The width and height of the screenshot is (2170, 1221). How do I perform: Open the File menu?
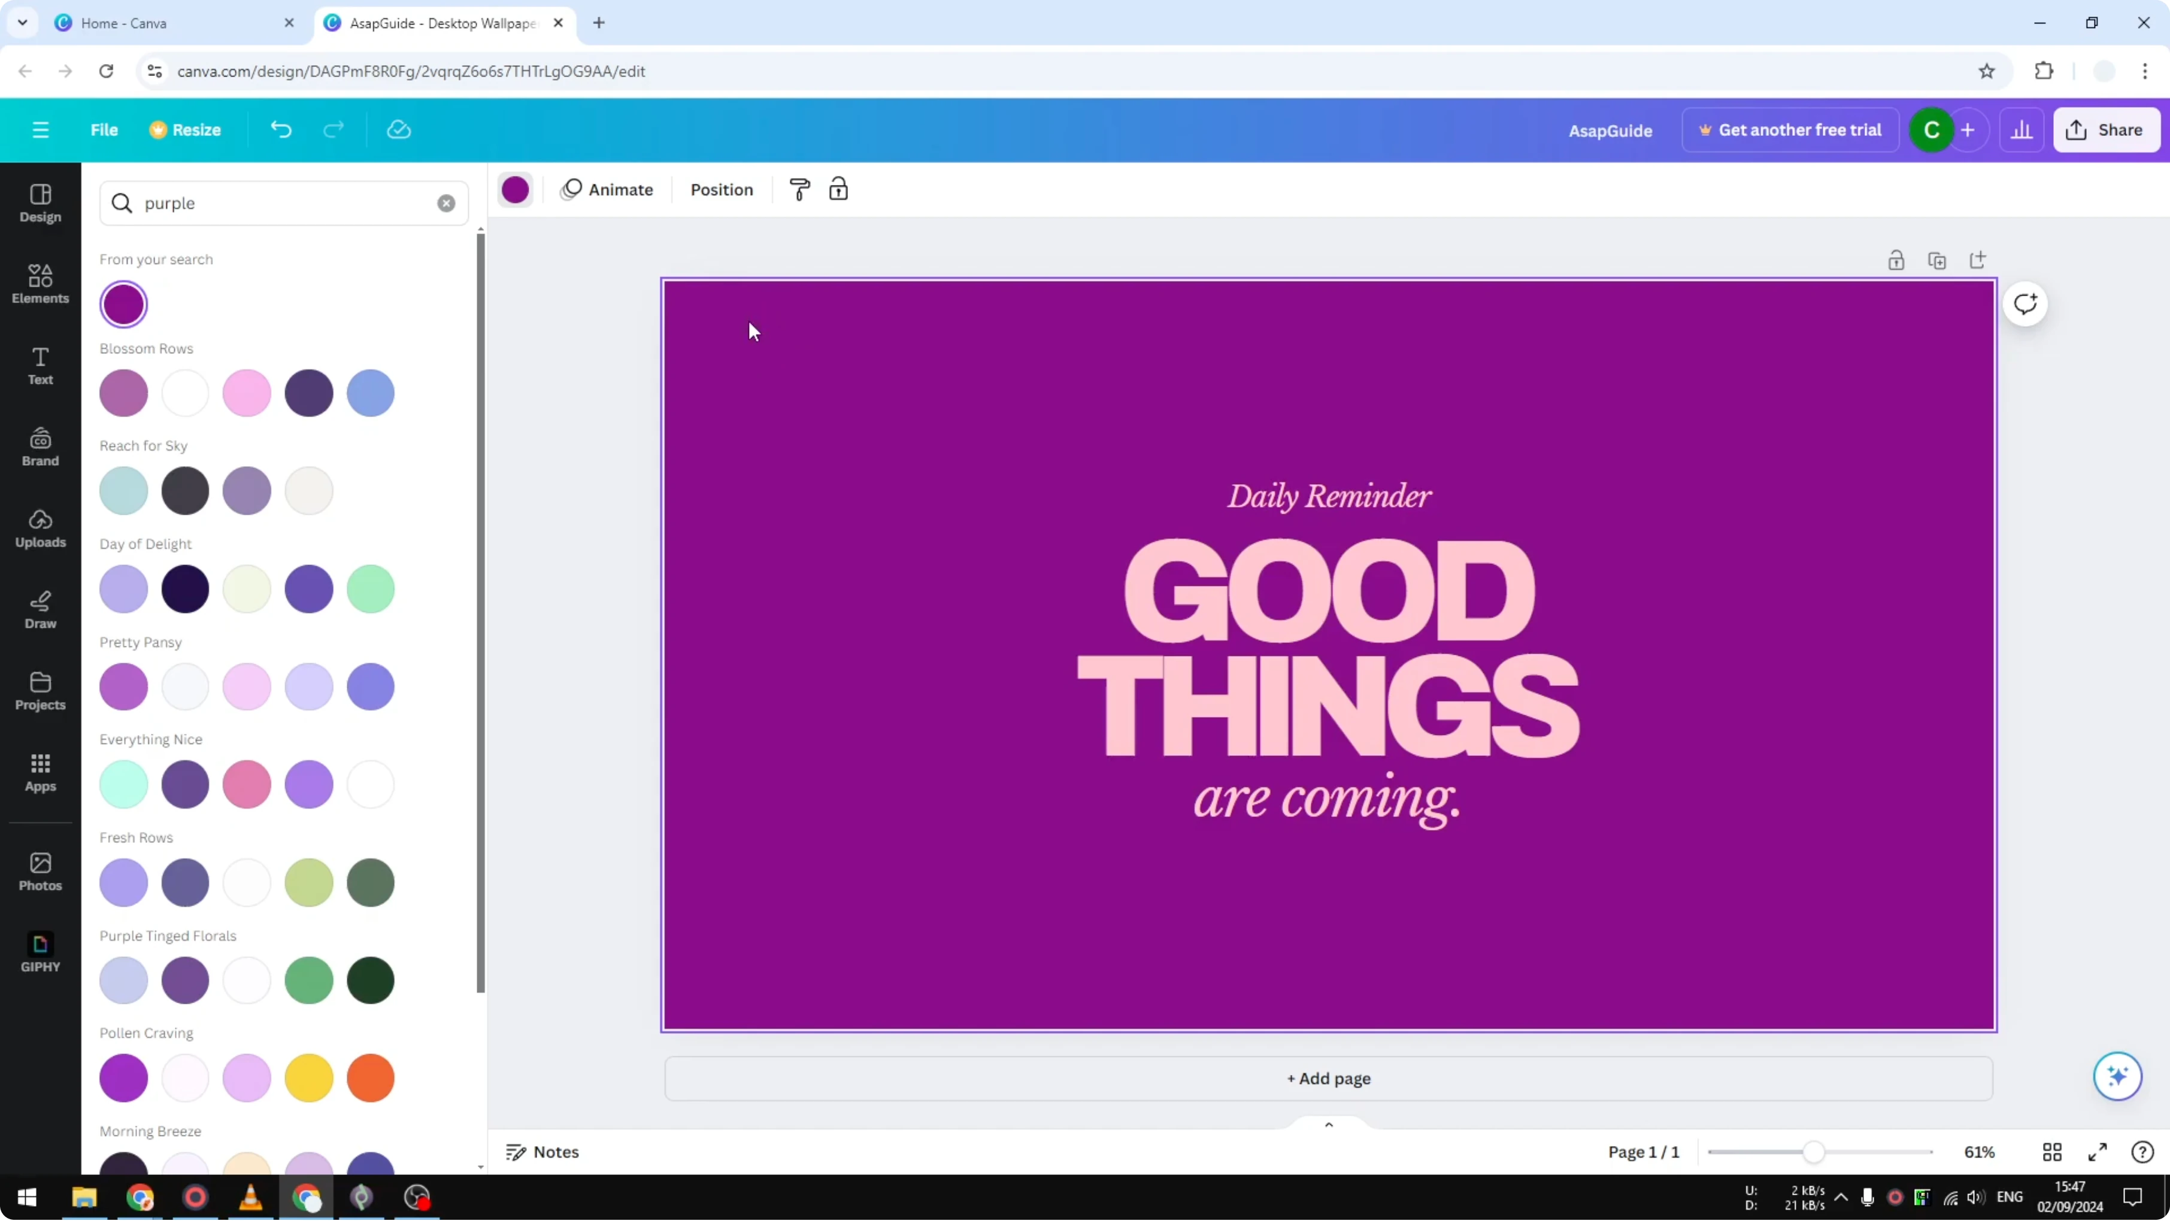tap(104, 130)
